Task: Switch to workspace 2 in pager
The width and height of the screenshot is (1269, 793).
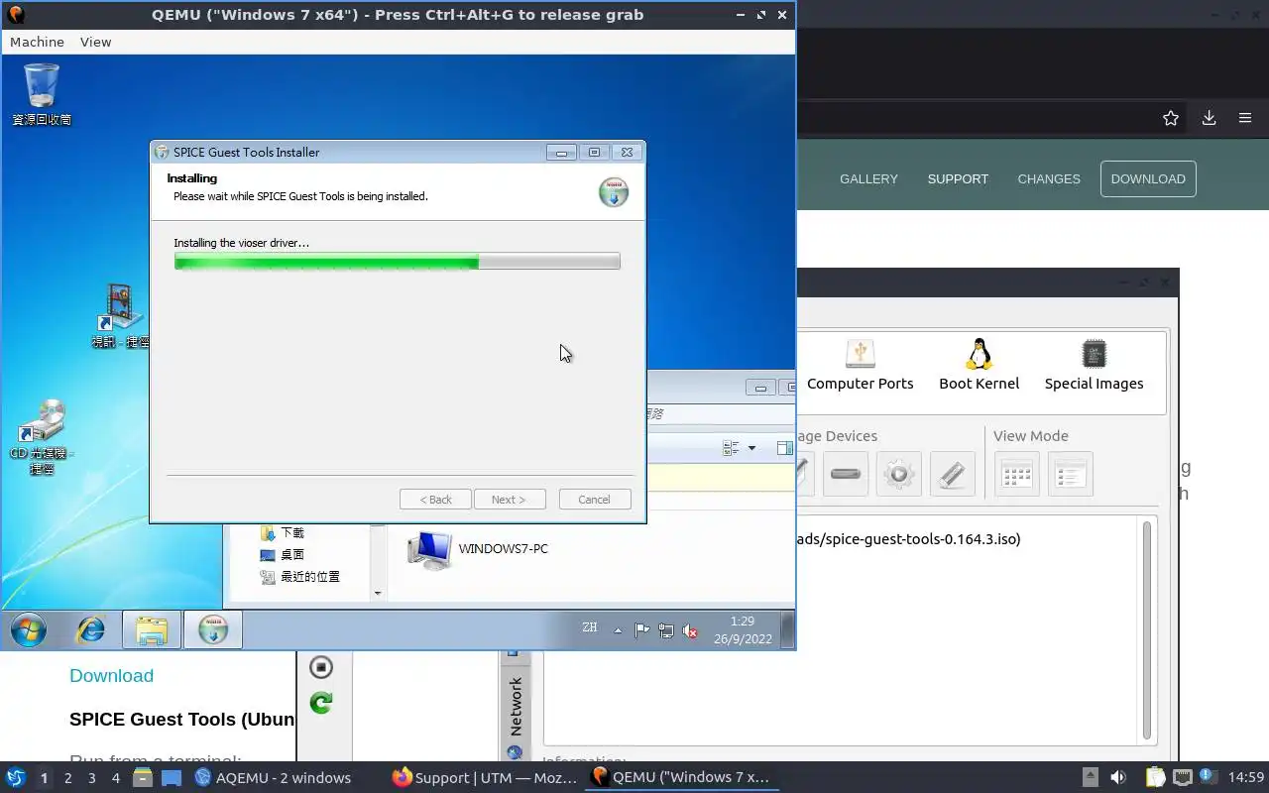Action: (67, 778)
